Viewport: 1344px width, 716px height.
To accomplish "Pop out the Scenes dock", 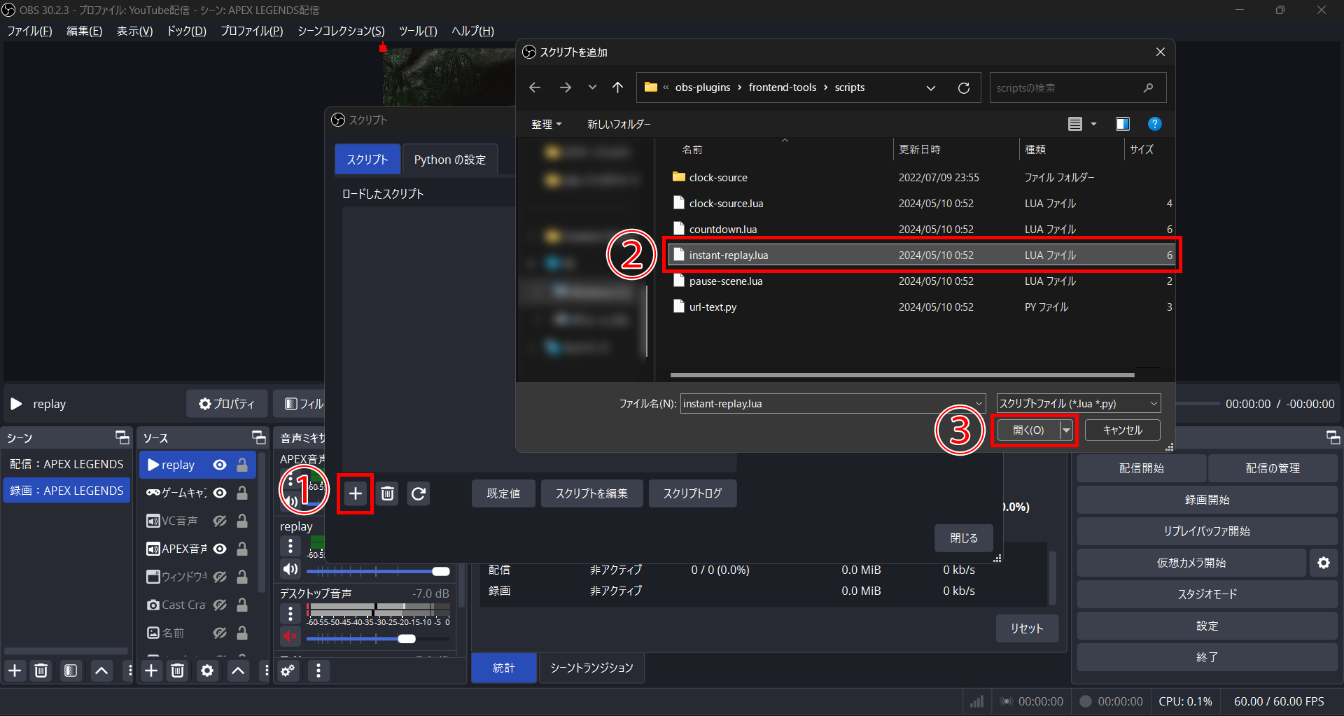I will click(x=122, y=438).
